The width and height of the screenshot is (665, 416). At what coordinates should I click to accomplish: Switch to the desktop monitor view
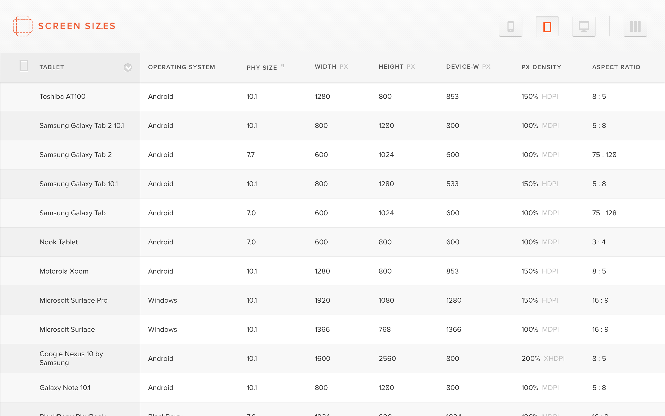(x=584, y=27)
